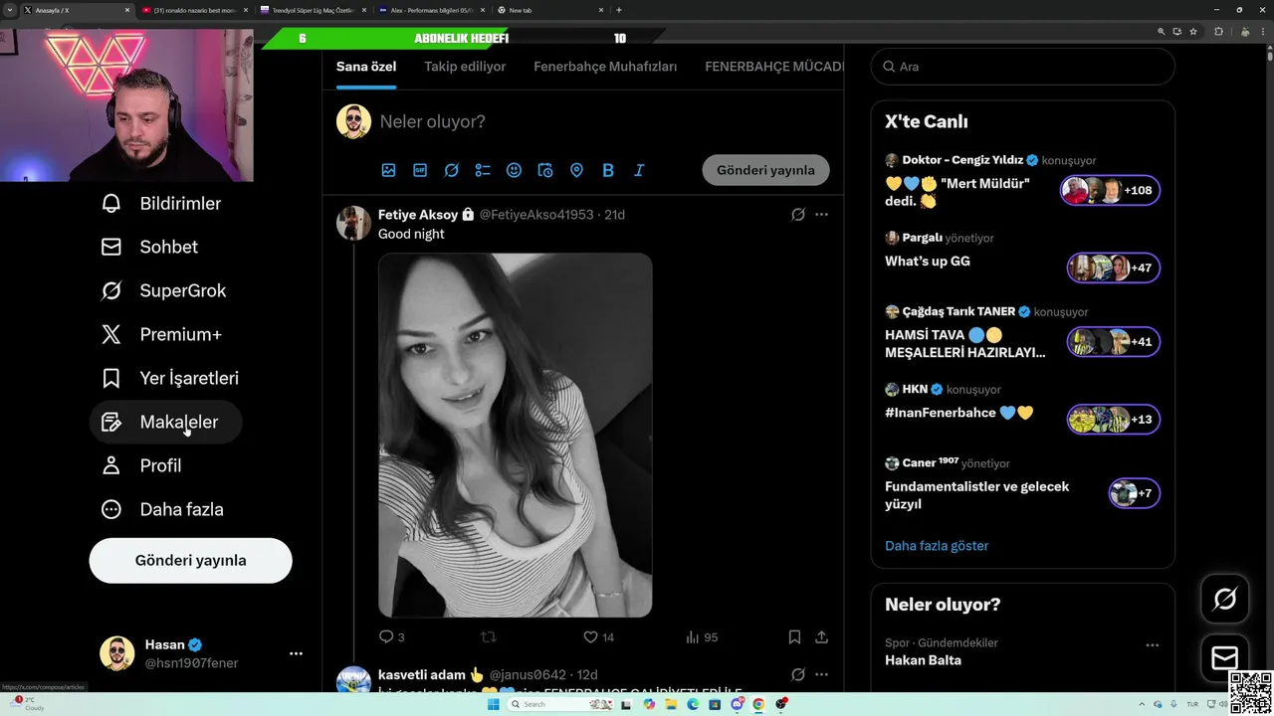Screen dimensions: 1274x716
Task: Toggle italic formatting in composer
Action: click(x=639, y=170)
